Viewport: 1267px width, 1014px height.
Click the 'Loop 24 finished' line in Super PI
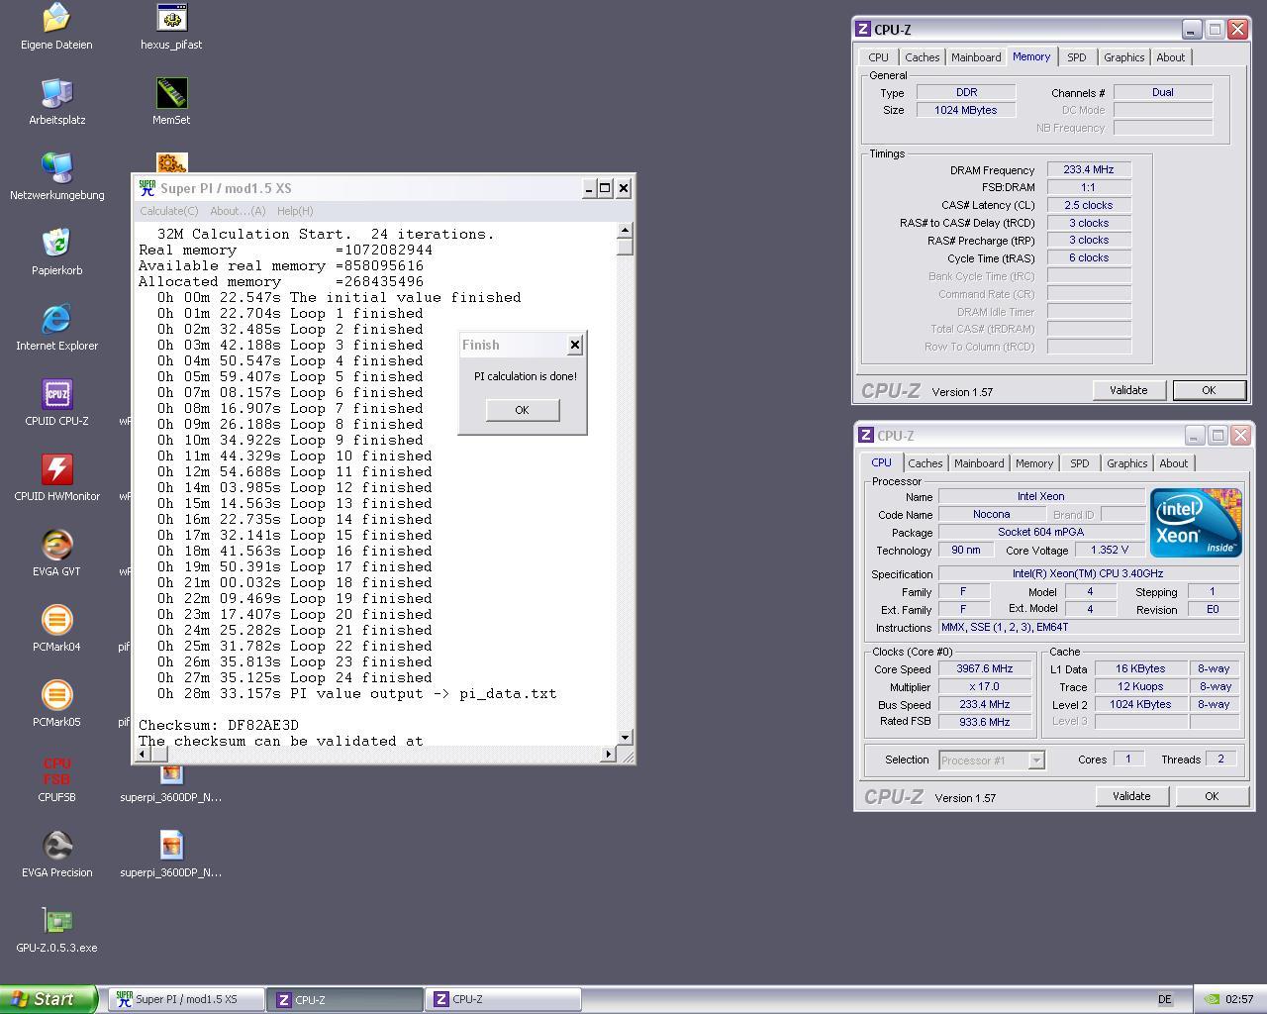point(295,677)
